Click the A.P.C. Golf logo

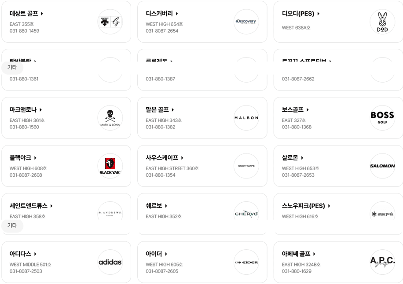[x=382, y=262]
